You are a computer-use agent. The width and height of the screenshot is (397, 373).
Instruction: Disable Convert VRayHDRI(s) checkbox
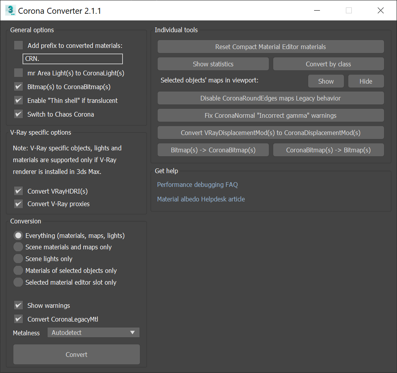pos(18,191)
